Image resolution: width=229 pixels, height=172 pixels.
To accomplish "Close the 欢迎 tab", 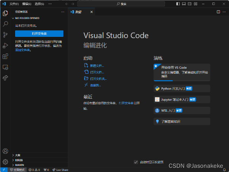I will (92, 12).
